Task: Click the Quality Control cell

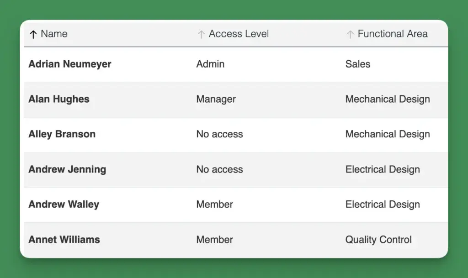Action: click(x=378, y=240)
